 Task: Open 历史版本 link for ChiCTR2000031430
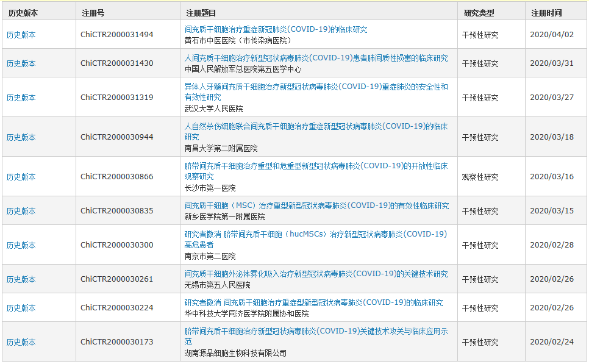(x=21, y=63)
